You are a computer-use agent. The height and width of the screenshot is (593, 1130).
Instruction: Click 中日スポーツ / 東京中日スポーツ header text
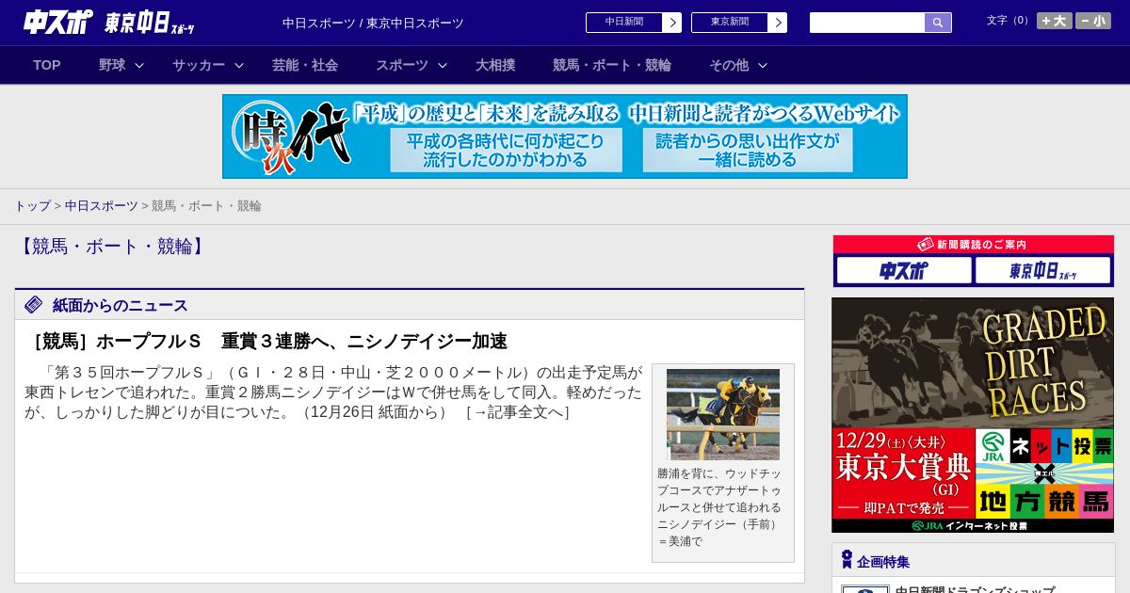(x=373, y=23)
